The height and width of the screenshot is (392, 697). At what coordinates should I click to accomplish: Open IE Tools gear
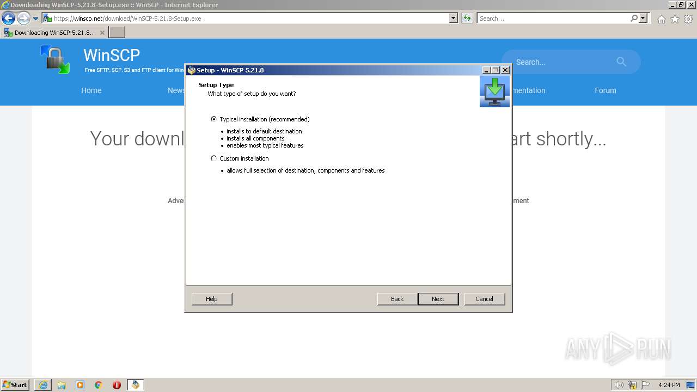click(x=688, y=19)
